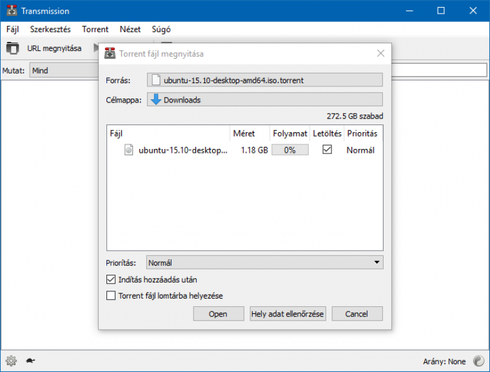Click the Normál priority cell of ubuntu file
Viewport: 490px width, 372px height.
pyautogui.click(x=360, y=150)
